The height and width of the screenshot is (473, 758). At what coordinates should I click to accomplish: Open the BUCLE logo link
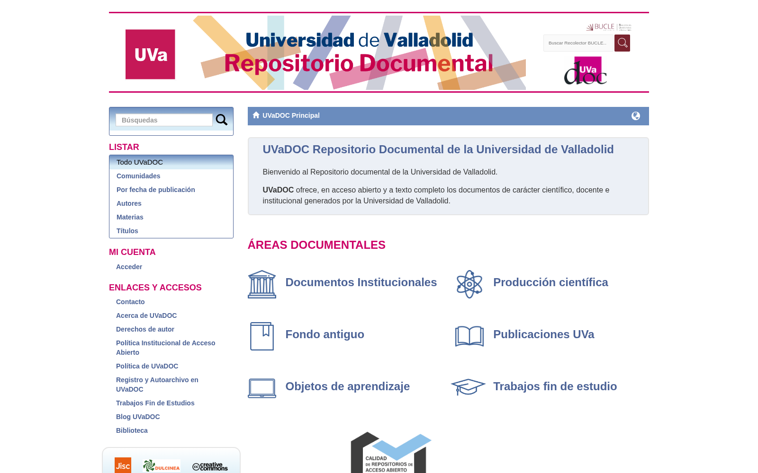609,27
